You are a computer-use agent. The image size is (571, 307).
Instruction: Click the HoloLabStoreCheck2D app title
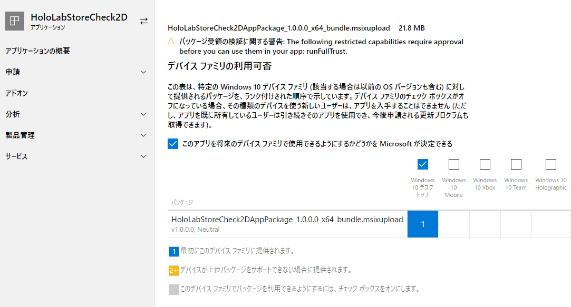coord(79,17)
